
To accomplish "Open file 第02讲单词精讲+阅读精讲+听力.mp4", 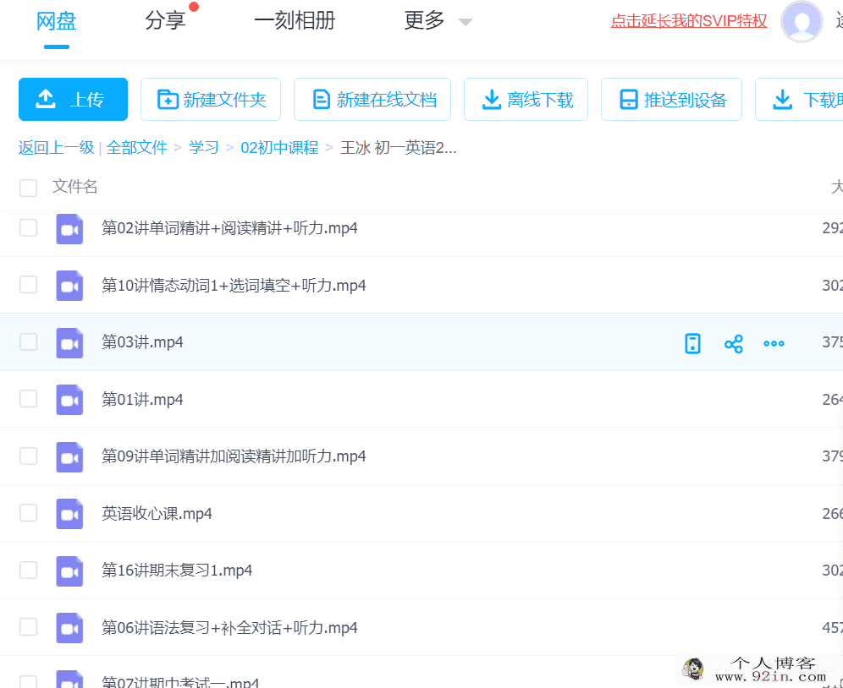I will tap(229, 228).
